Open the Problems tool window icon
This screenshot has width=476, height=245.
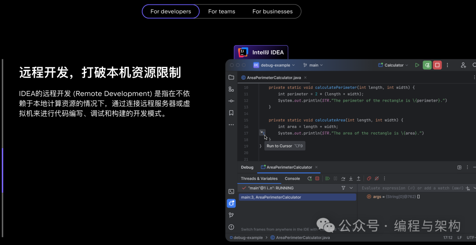231,227
